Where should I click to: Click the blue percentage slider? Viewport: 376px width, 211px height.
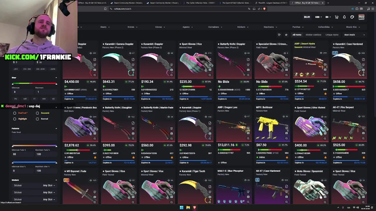[x=34, y=162]
